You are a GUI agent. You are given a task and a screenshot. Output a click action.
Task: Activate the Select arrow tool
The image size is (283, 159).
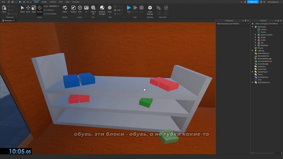coord(23,9)
